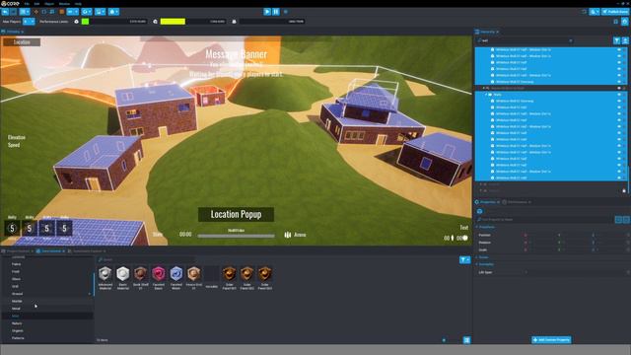Expand the Ground category arrow
The width and height of the screenshot is (631, 355).
[90, 294]
